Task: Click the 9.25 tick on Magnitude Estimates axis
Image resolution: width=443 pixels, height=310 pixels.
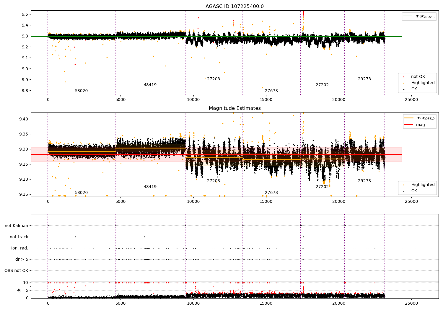Action: pyautogui.click(x=24, y=164)
